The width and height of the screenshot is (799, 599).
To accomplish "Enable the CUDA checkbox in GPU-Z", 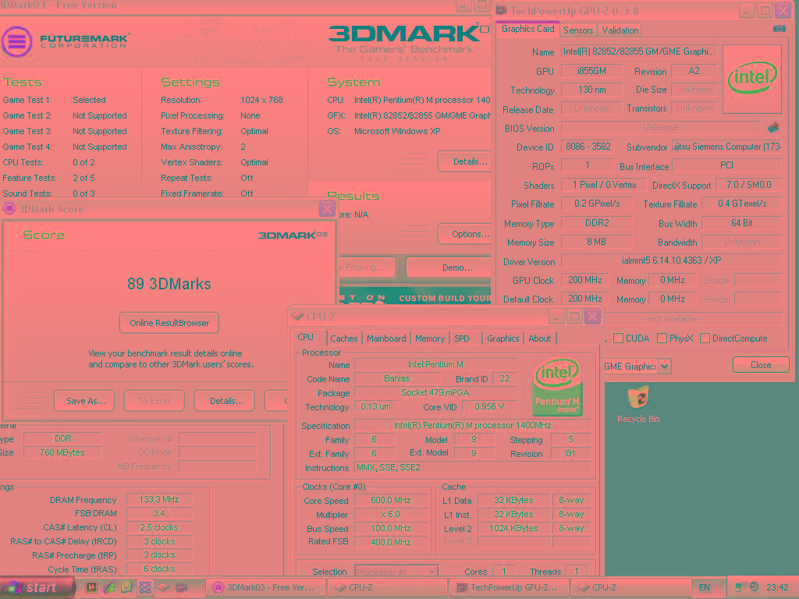I will point(618,338).
